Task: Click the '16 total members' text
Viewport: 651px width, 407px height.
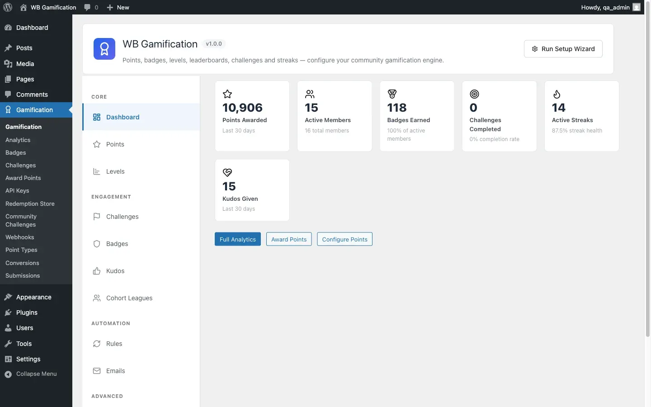Action: coord(327,131)
